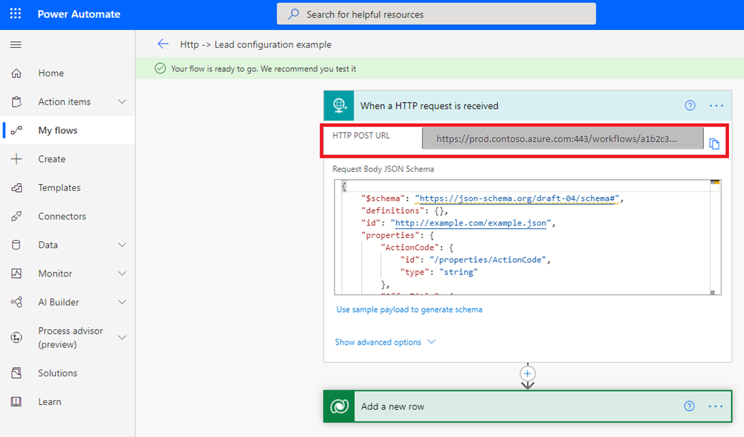Open the json-schema.org draft-04 link
Screen dimensions: 744x437
[517, 198]
